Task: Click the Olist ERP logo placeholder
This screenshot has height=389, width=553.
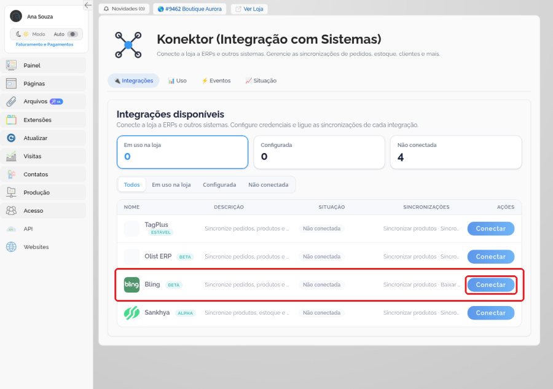Action: [x=131, y=257]
